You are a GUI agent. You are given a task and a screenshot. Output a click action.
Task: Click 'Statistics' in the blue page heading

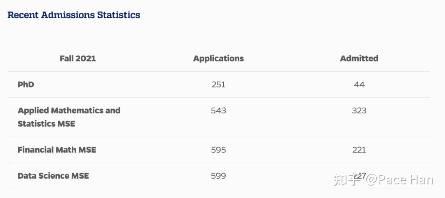click(118, 15)
